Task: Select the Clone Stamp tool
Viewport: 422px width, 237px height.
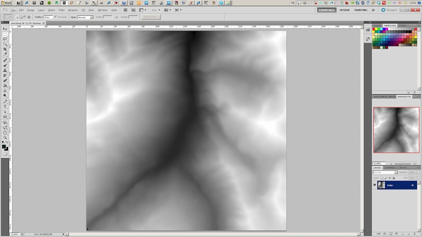Action: [5, 70]
